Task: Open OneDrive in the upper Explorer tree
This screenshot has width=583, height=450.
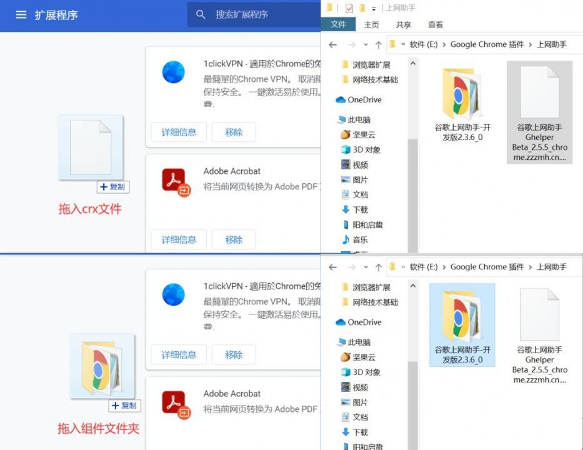Action: (359, 99)
